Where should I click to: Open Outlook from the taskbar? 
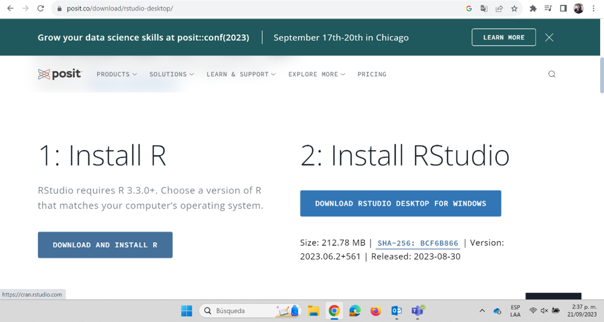tap(396, 311)
